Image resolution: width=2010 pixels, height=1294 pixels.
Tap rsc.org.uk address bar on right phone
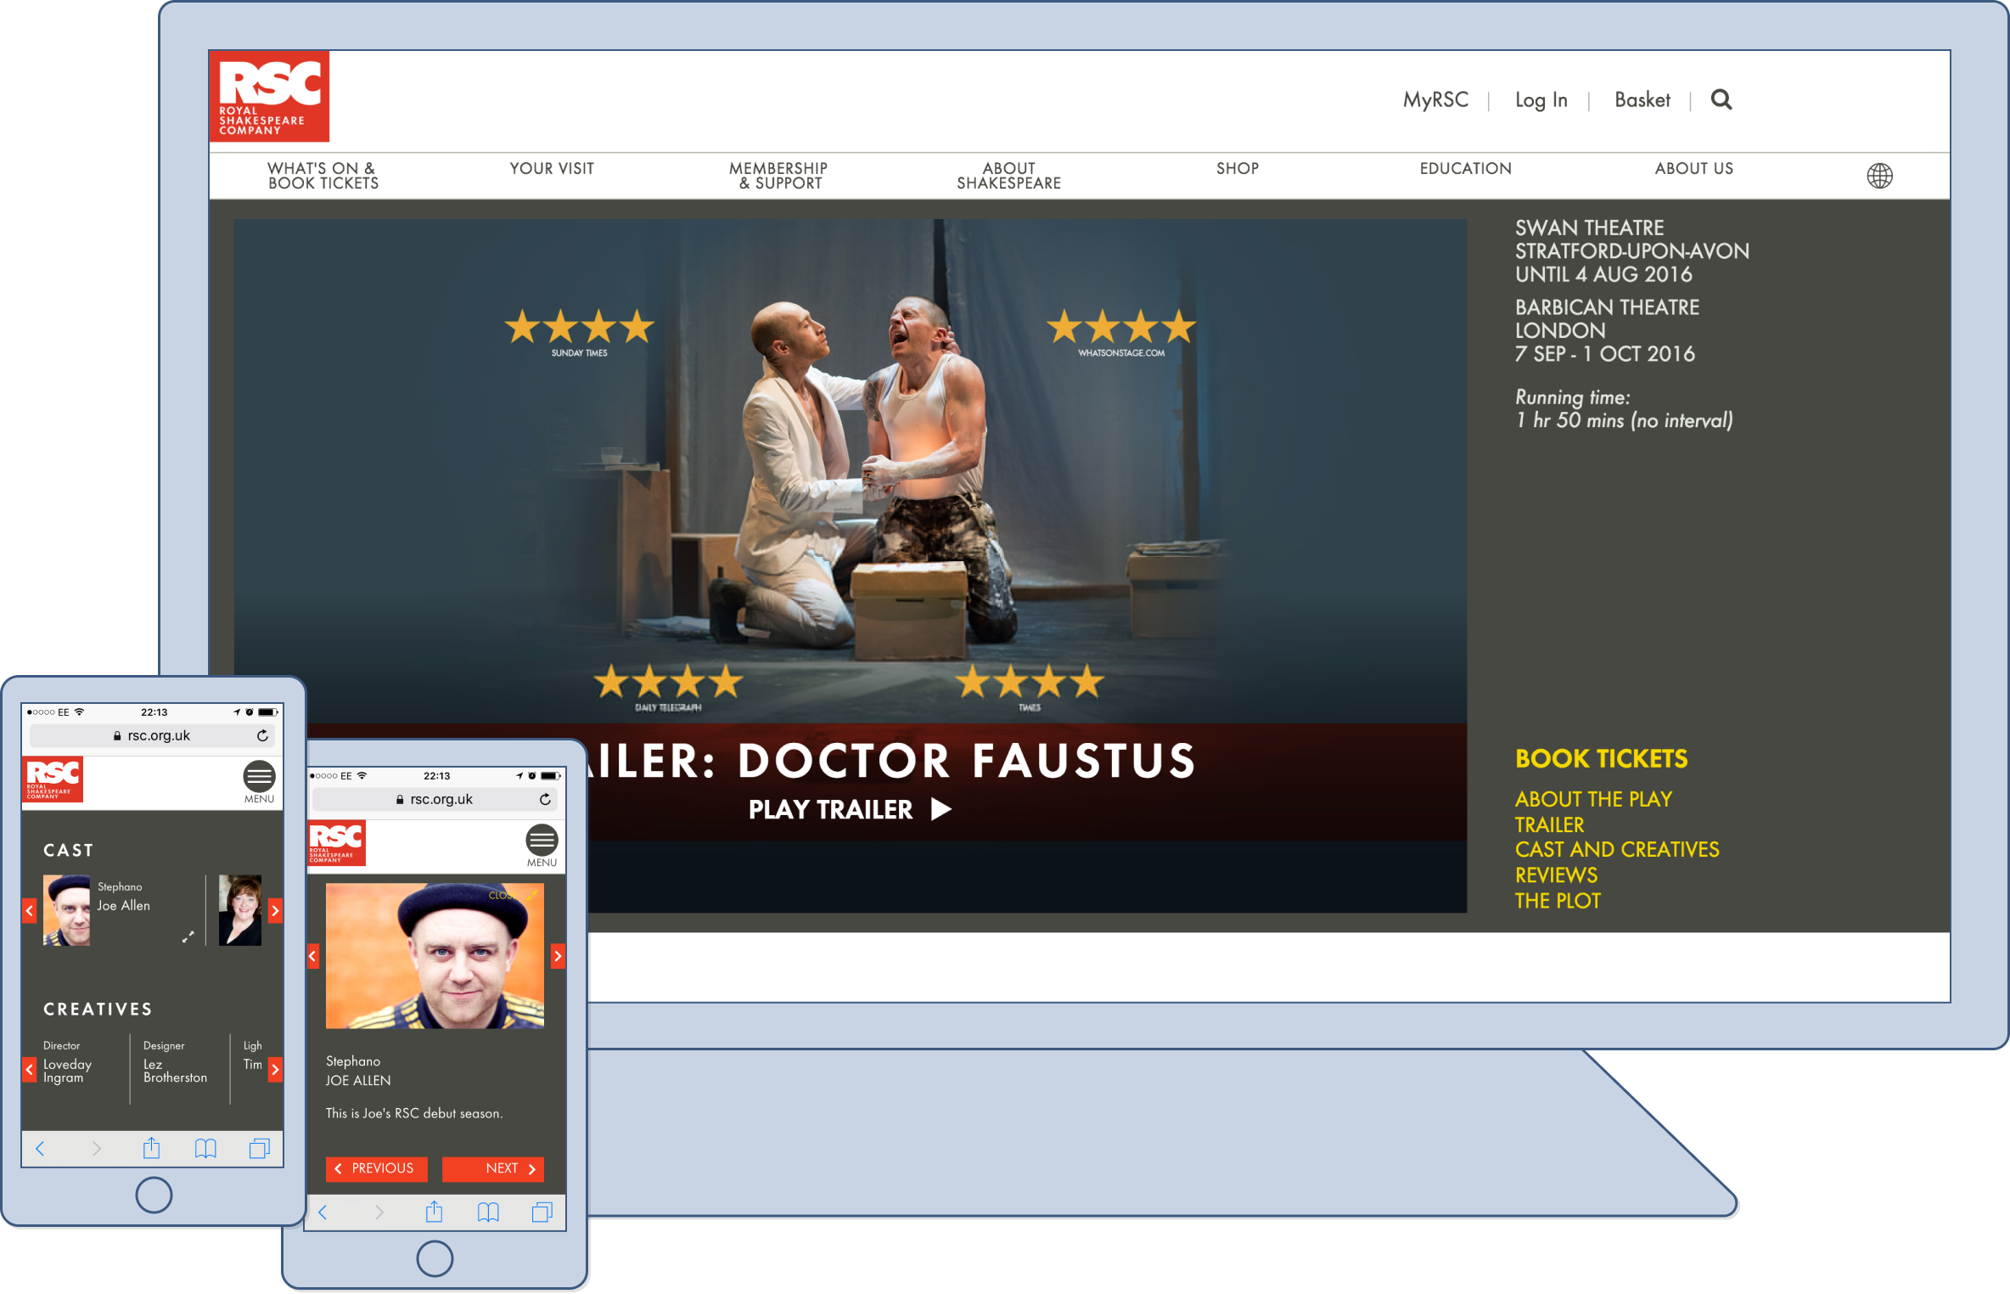(x=435, y=799)
